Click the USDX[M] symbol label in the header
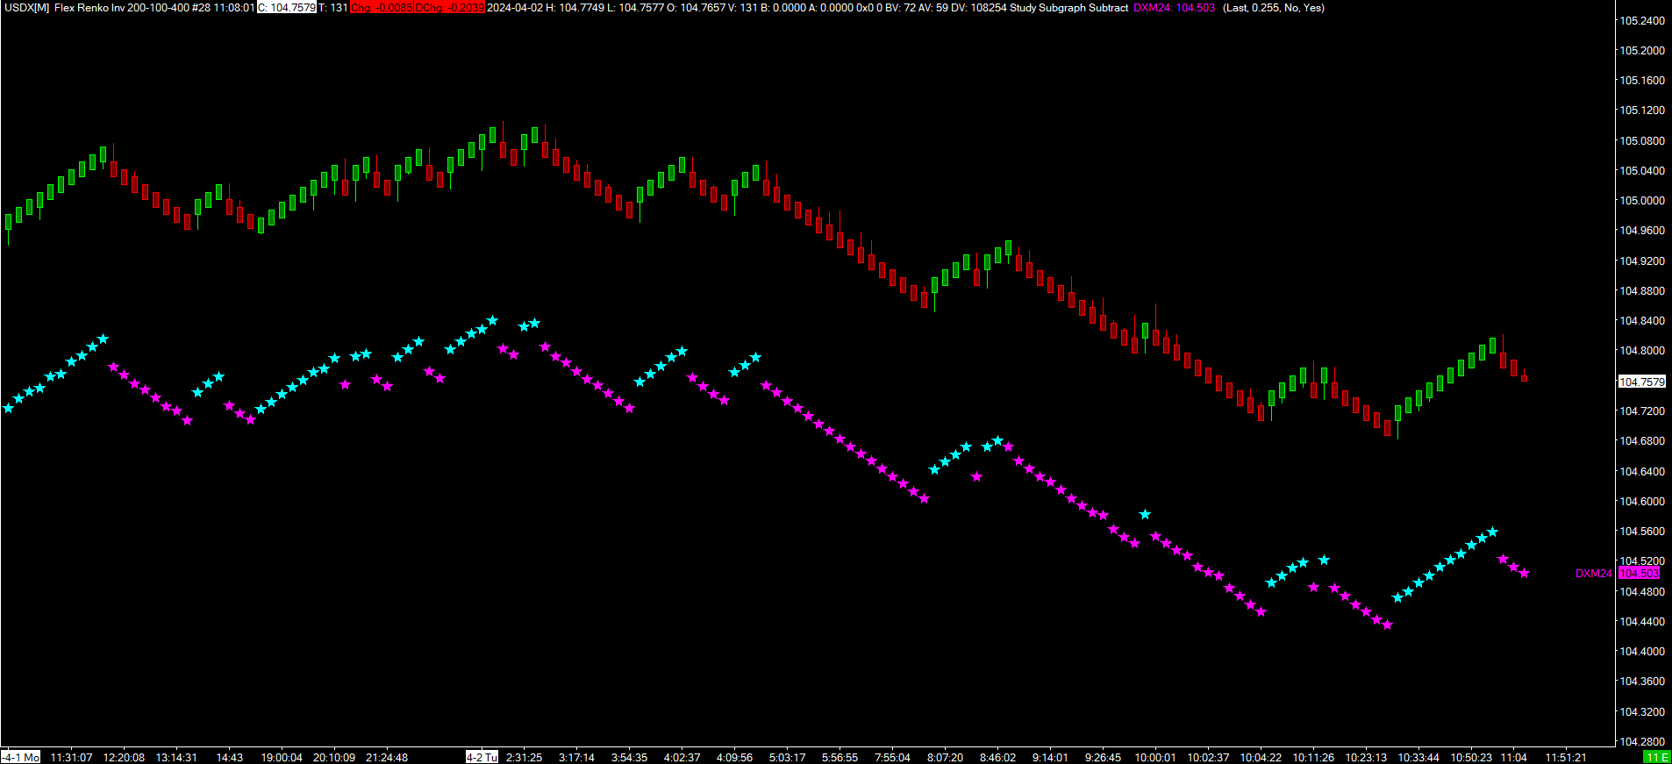This screenshot has width=1672, height=764. click(x=26, y=8)
